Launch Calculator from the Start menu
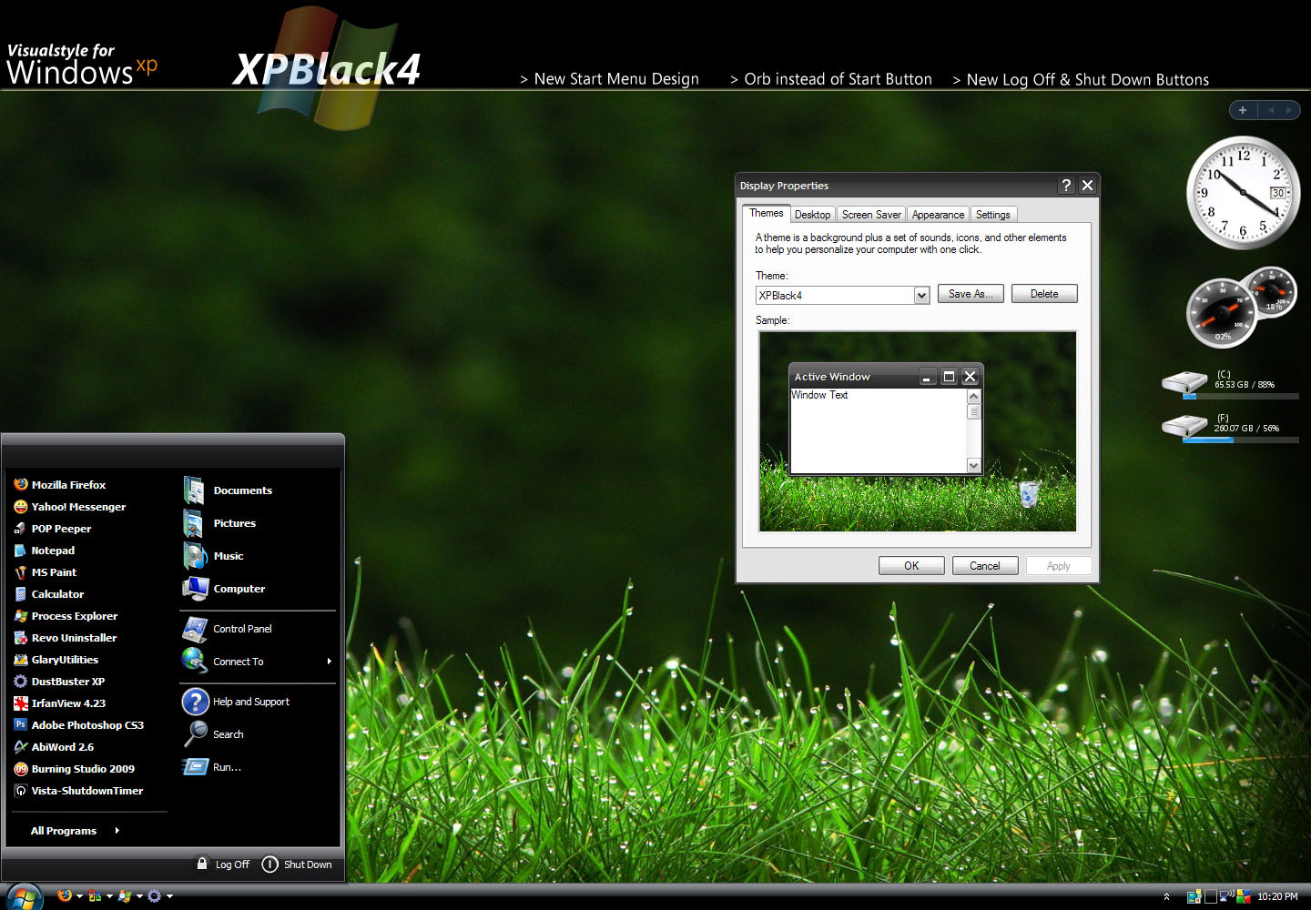Image resolution: width=1311 pixels, height=910 pixels. point(49,594)
